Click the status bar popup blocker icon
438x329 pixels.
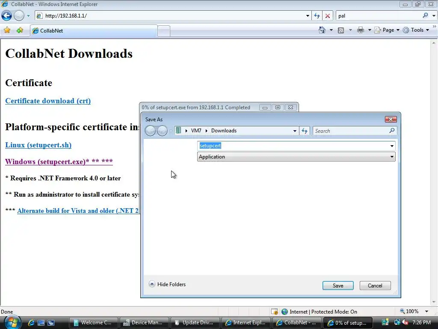[x=275, y=311]
